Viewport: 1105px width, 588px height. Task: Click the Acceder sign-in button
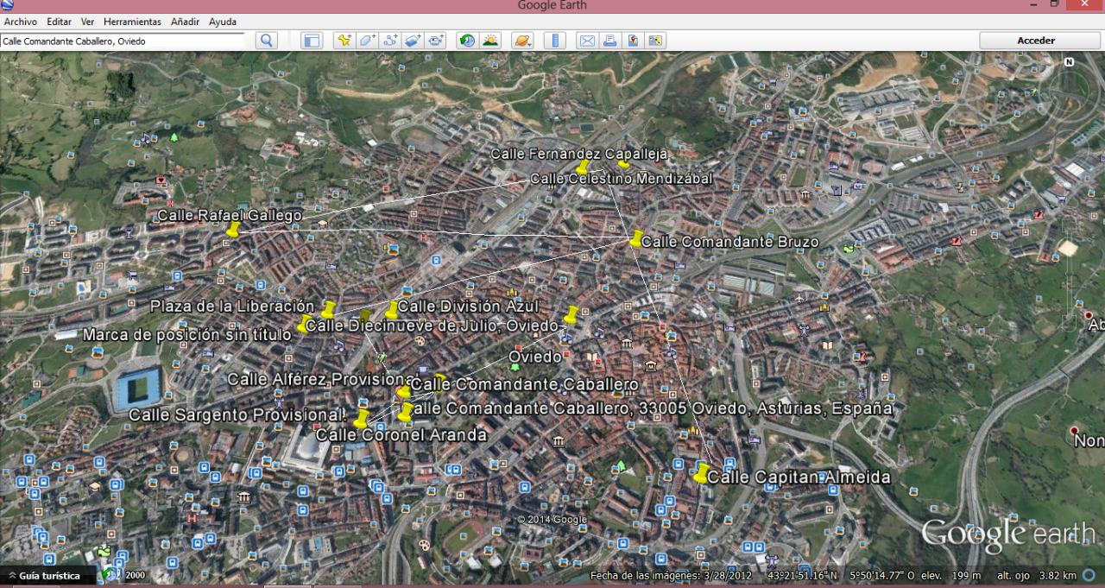click(1036, 41)
